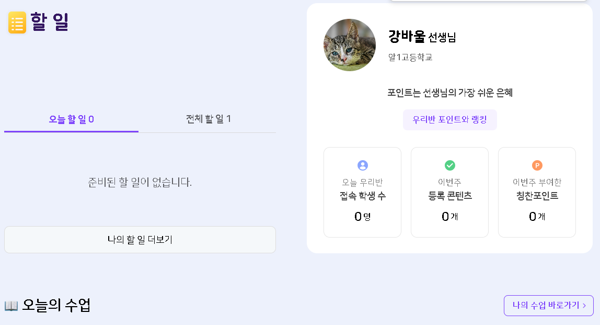
Task: Open 우리반 포인트와 랭킹
Action: click(x=449, y=120)
